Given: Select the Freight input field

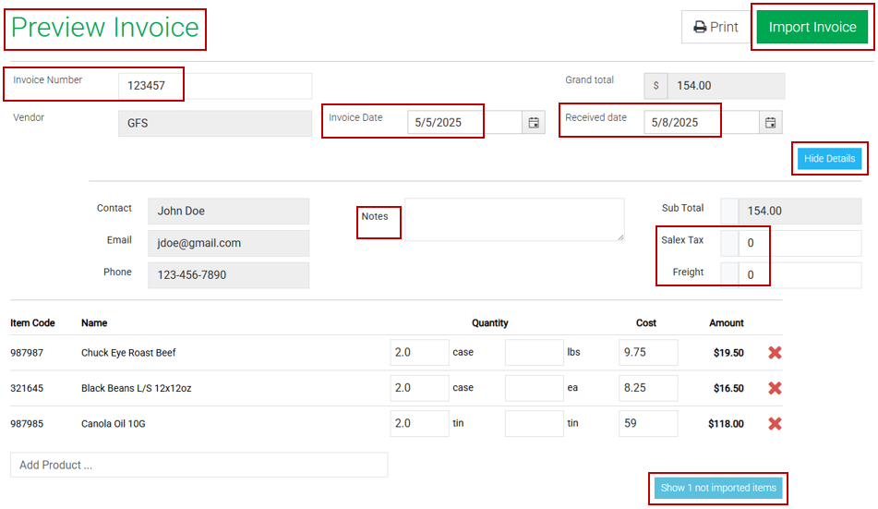Looking at the screenshot, I should click(x=800, y=275).
